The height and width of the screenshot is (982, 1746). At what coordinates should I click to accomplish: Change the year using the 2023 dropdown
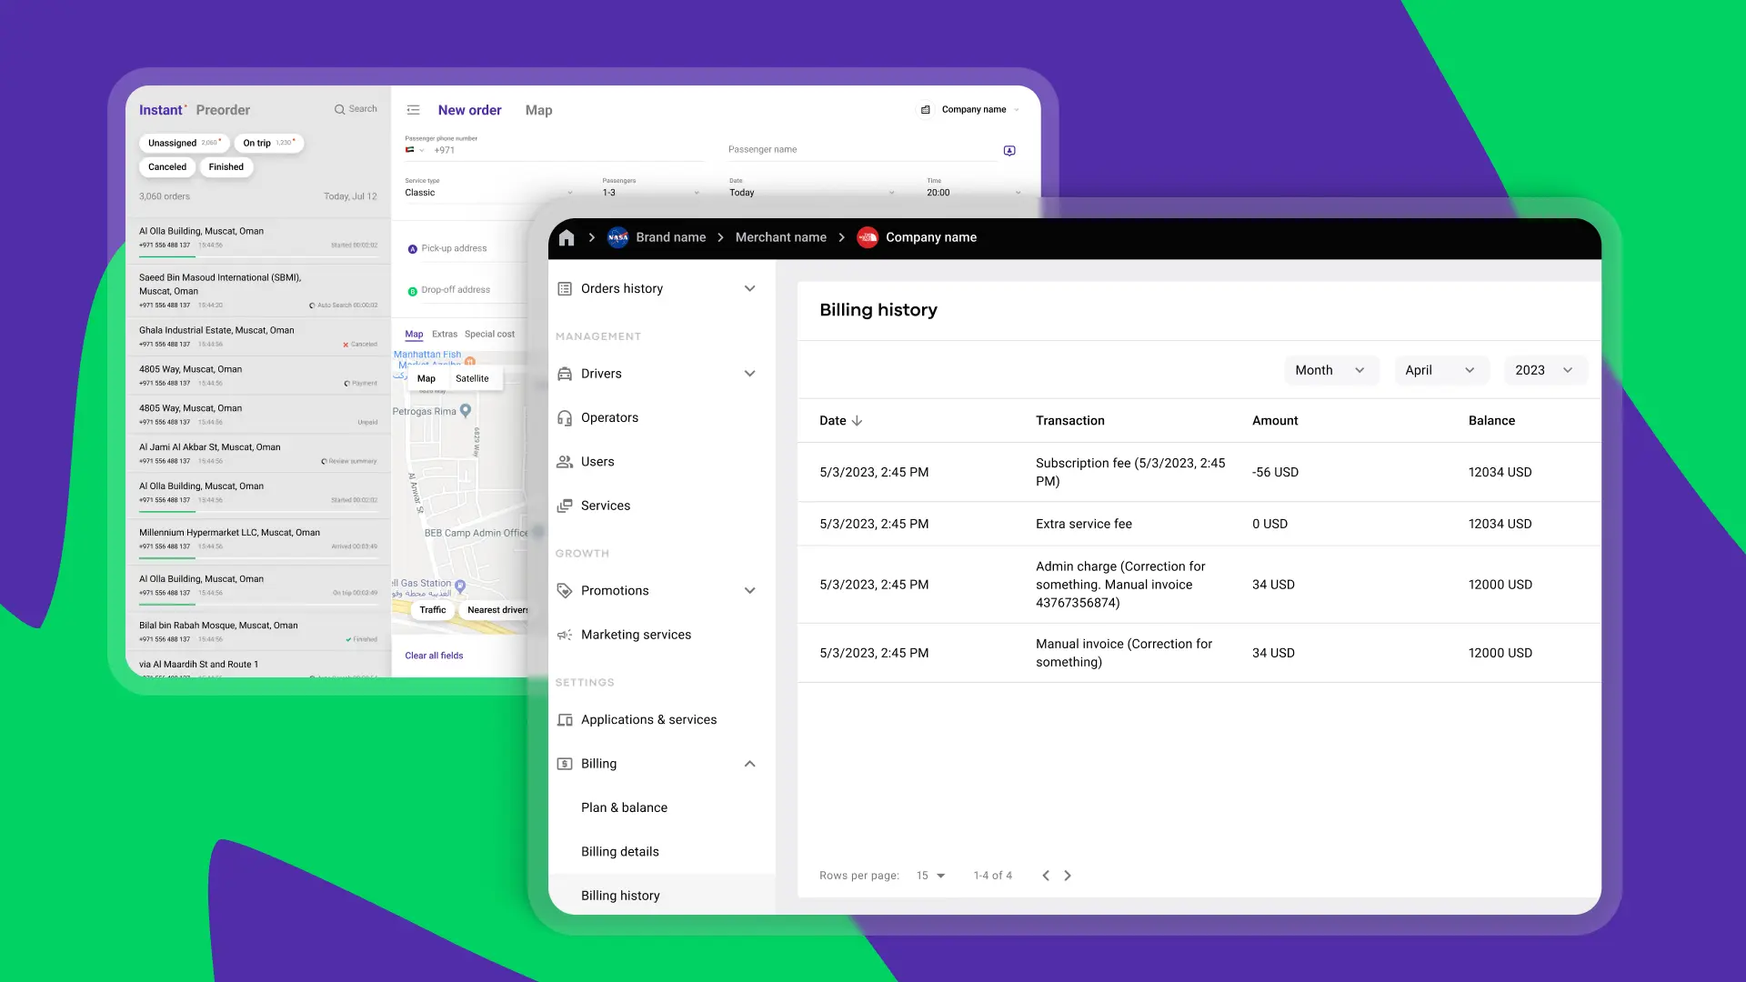1544,370
